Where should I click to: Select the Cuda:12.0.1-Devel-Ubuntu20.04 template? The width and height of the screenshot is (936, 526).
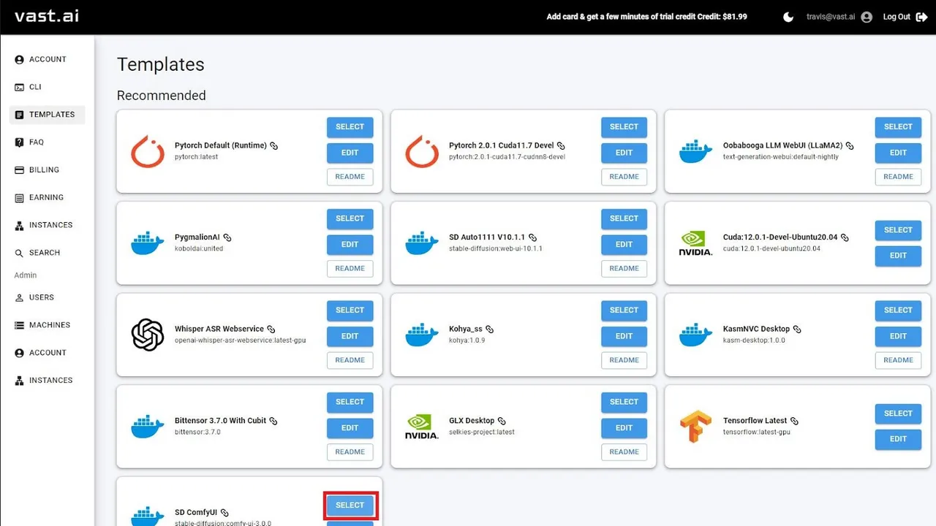pos(898,230)
